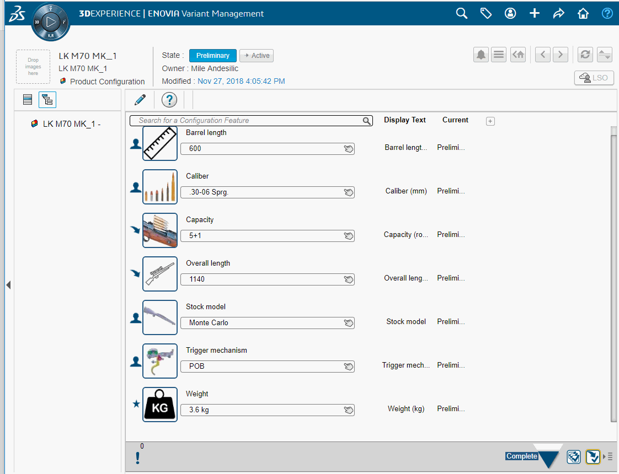Click the share icon in the top bar

558,13
